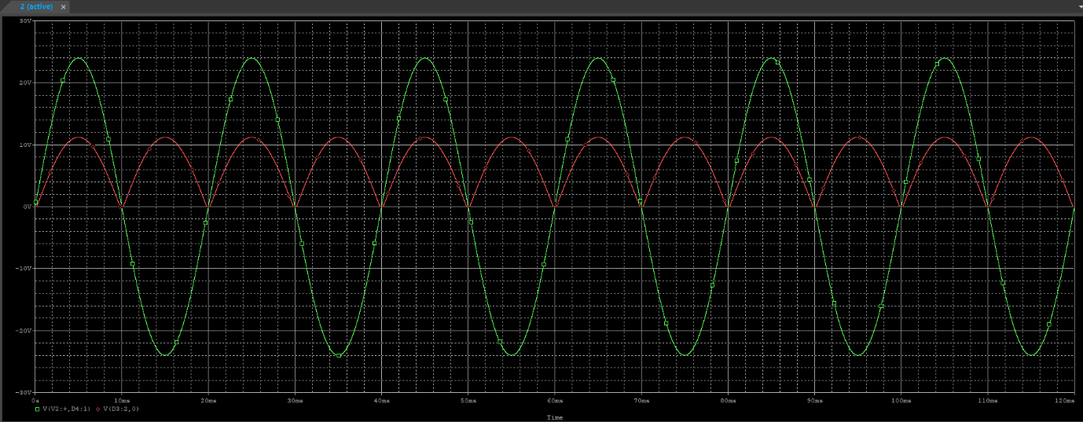The image size is (1083, 422).
Task: Click the red diamond marker for V(D3:2,0)
Action: pos(97,409)
